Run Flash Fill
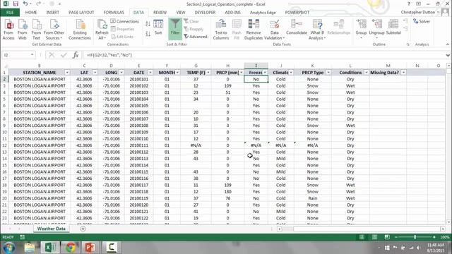Image resolution: width=452 pixels, height=254 pixels. 237,30
